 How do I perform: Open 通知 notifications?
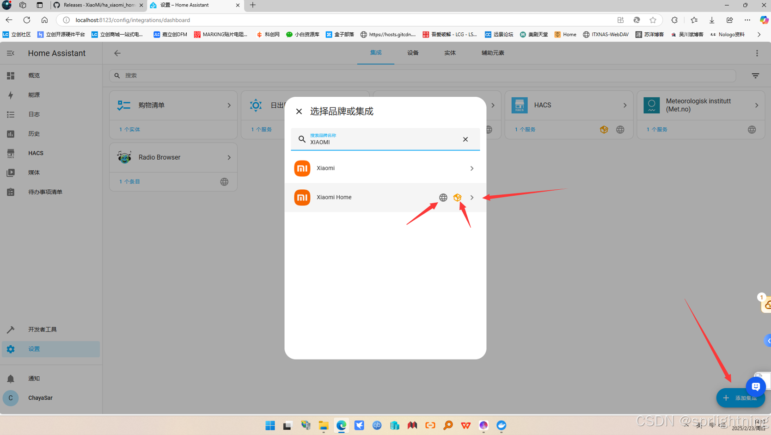tap(51, 379)
